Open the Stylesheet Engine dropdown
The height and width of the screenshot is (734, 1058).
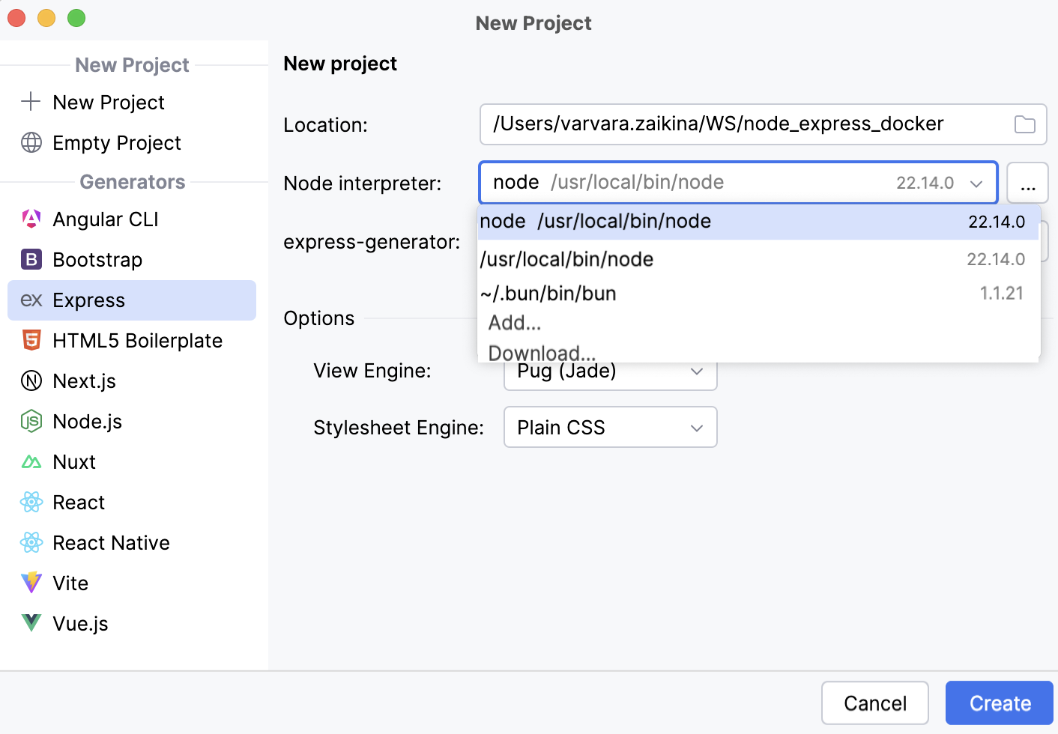[x=696, y=427]
